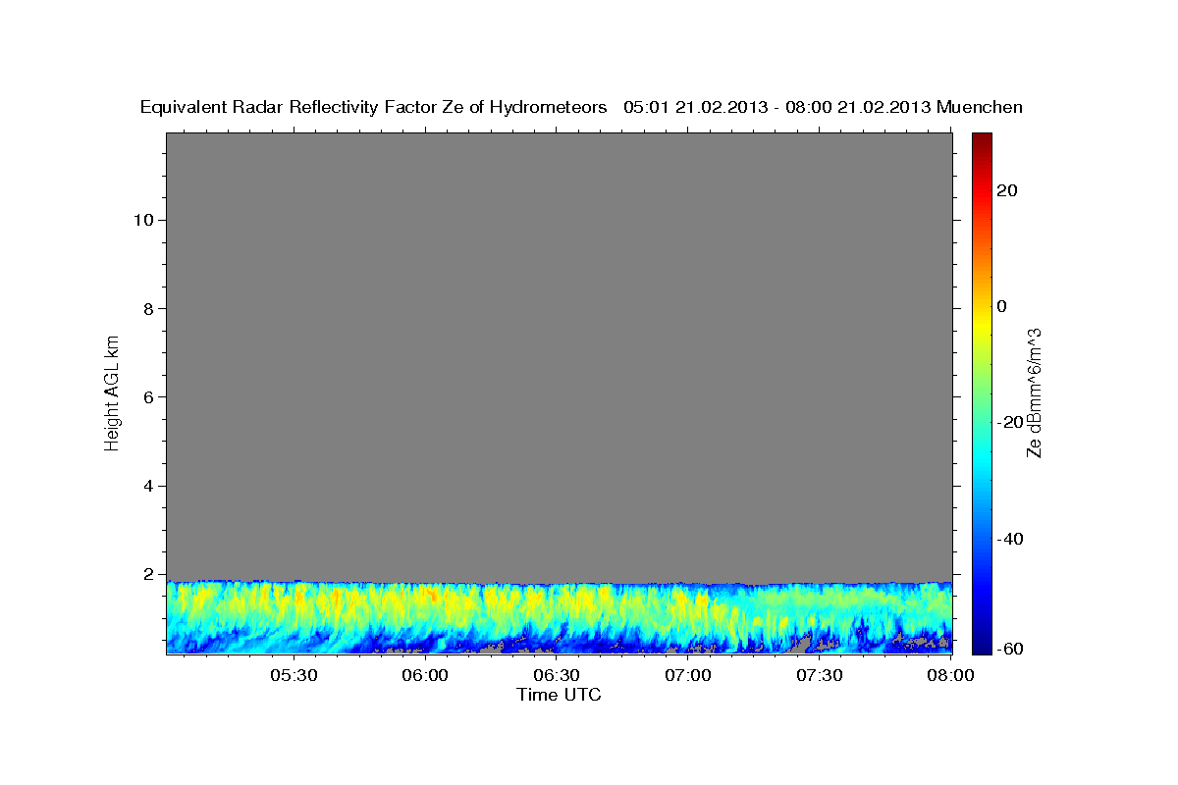Viewport: 1178px width, 785px height.
Task: Click the colorbar value label 0
Action: 1002,306
